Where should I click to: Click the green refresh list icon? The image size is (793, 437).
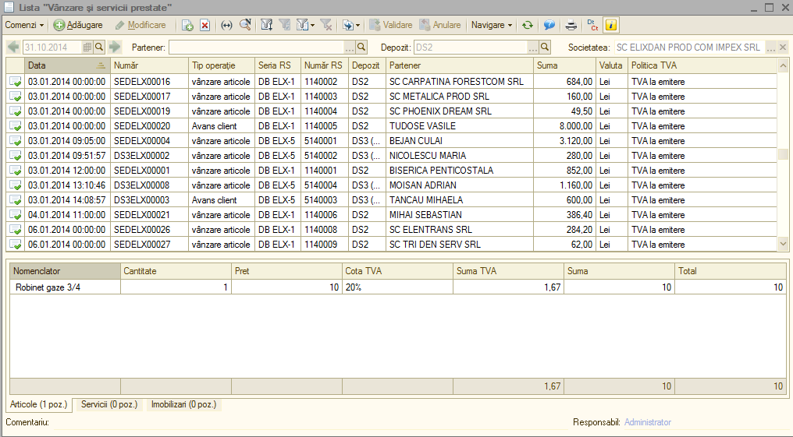pyautogui.click(x=528, y=25)
